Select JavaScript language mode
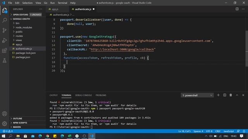 coord(229,131)
